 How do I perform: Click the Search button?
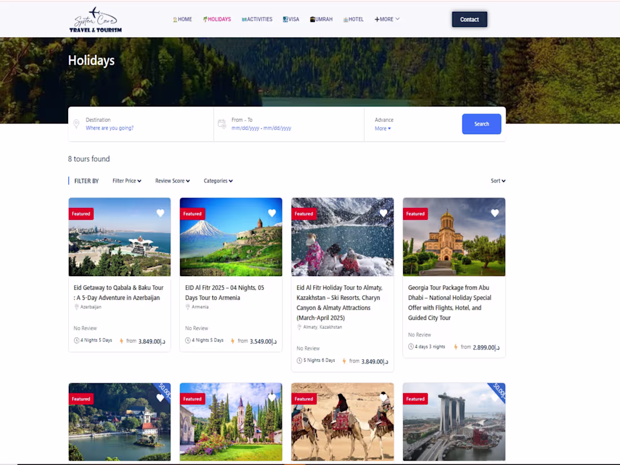[481, 123]
